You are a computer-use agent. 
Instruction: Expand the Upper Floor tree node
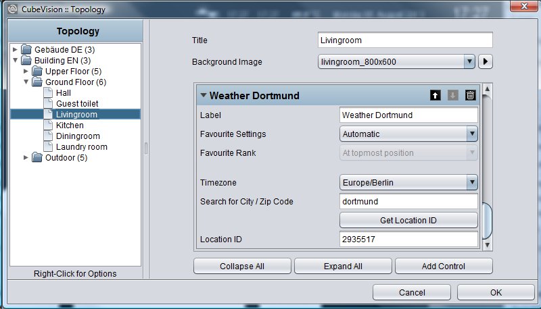point(26,72)
